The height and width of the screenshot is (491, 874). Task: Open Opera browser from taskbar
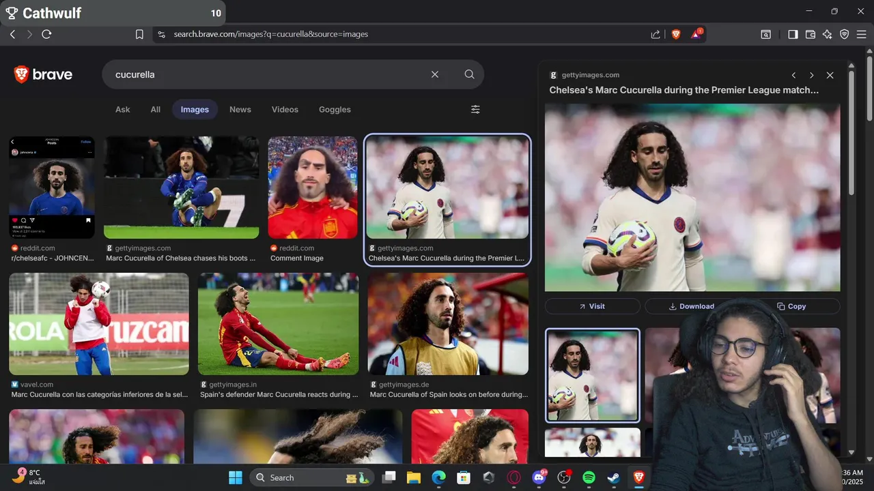point(514,477)
